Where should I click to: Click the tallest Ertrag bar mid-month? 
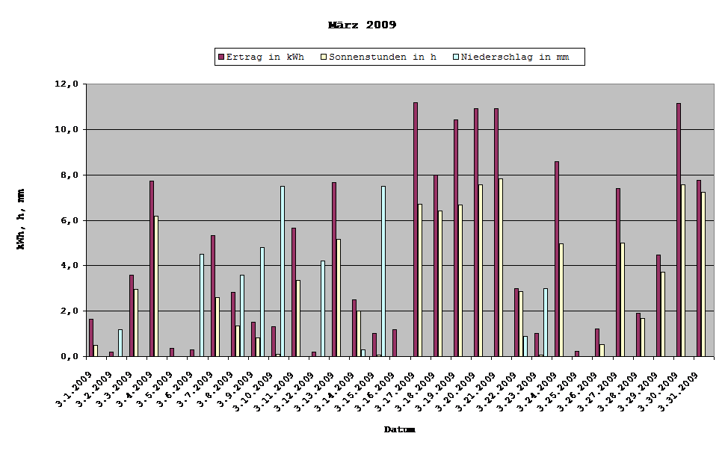coord(416,224)
